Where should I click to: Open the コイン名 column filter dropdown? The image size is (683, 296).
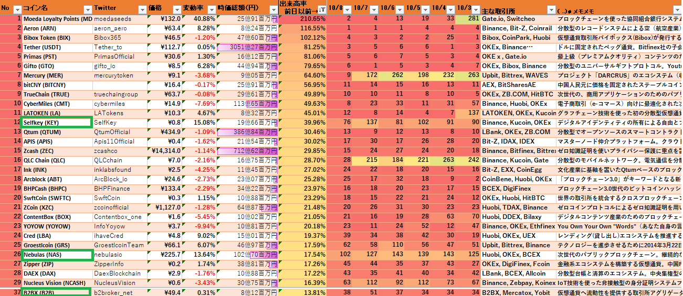coord(88,9)
